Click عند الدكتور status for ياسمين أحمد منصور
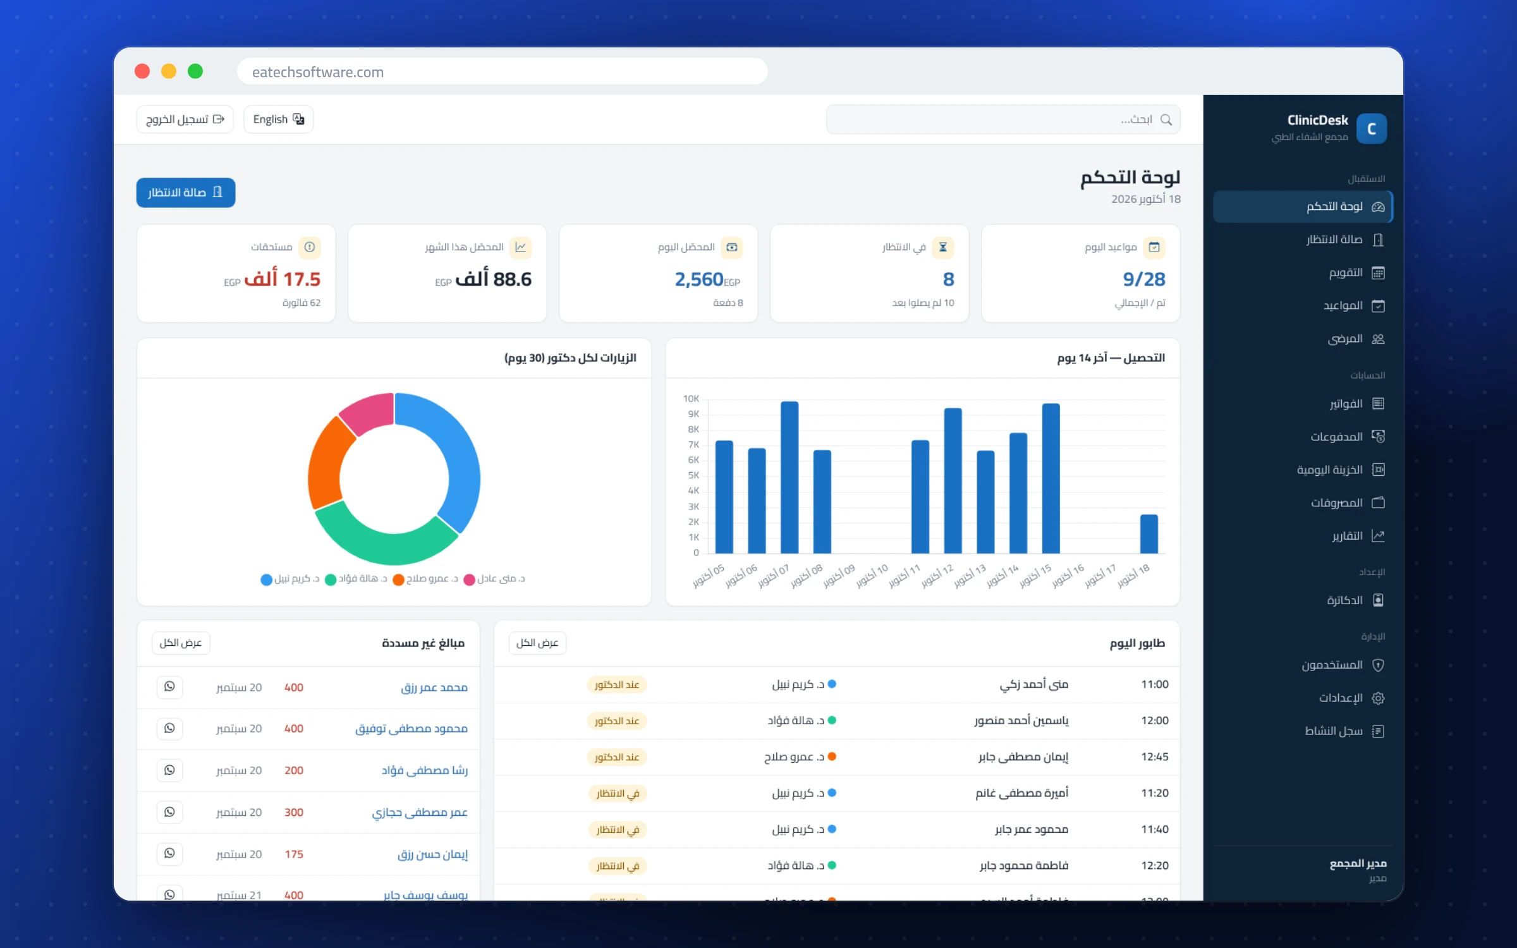The width and height of the screenshot is (1517, 948). (616, 720)
